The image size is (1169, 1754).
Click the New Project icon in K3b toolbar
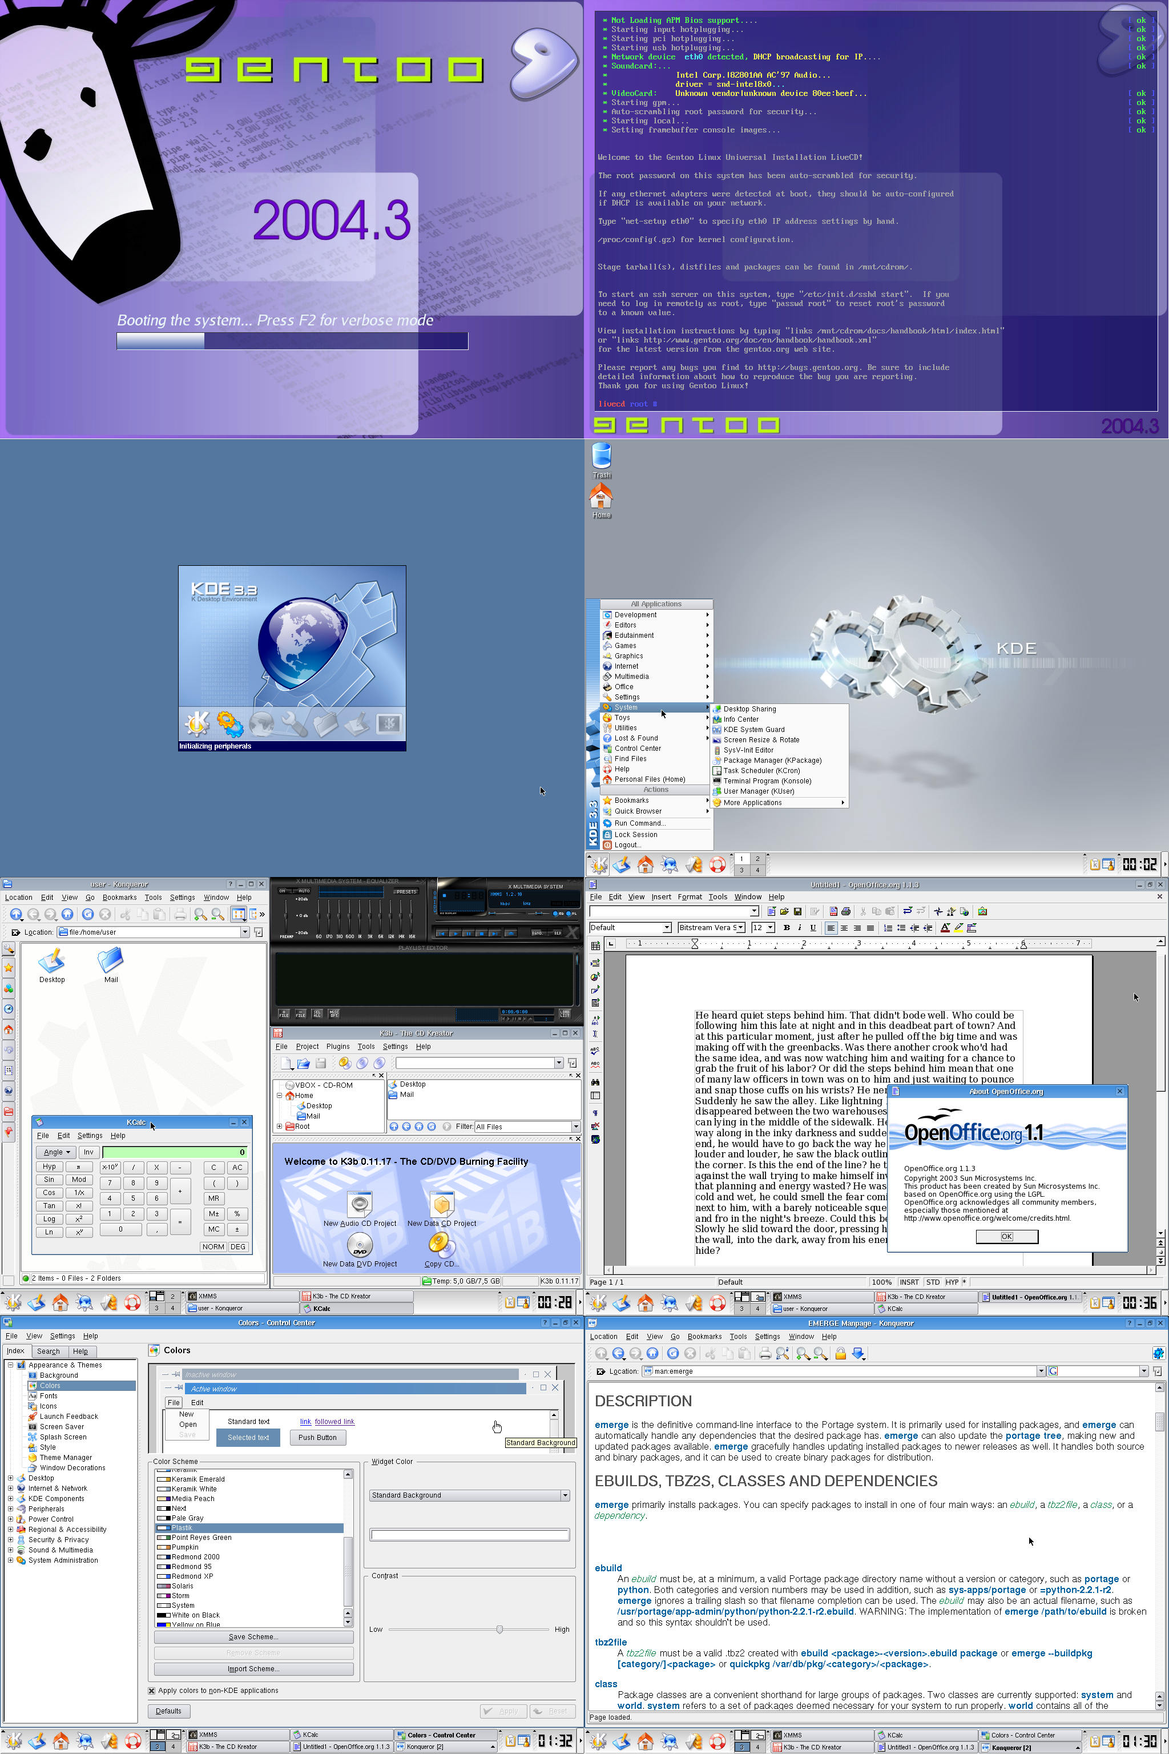tap(287, 1063)
